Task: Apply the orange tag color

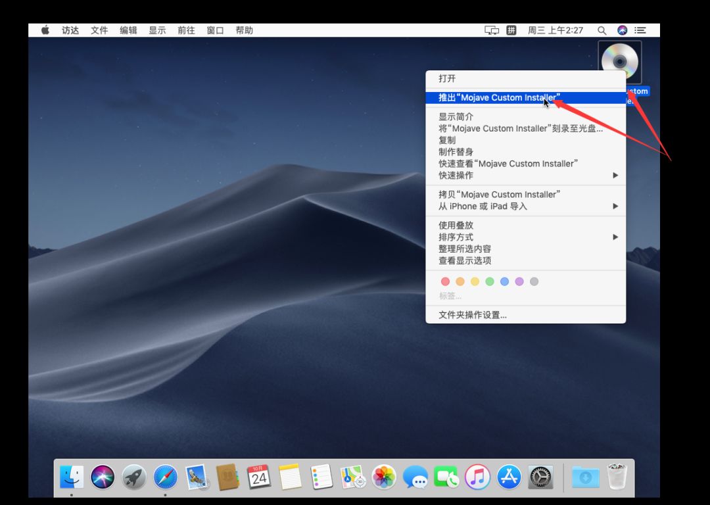Action: [x=460, y=281]
